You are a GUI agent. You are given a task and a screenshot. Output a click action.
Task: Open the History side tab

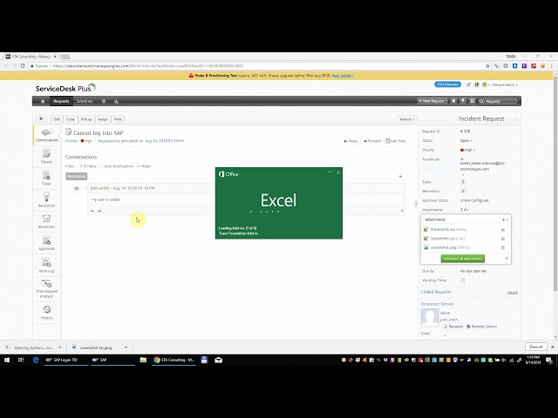point(46,313)
